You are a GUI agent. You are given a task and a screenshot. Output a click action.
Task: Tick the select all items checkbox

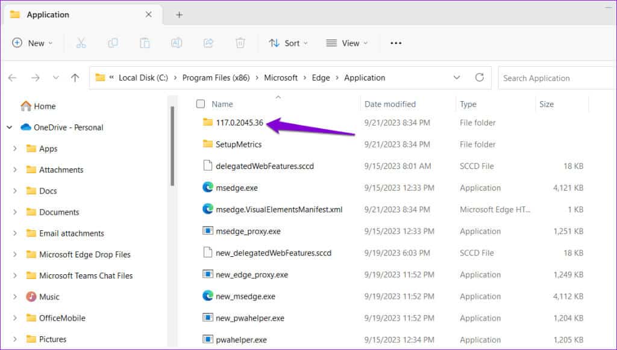tap(201, 103)
